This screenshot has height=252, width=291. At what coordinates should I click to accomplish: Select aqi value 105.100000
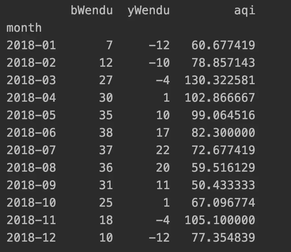coord(220,220)
